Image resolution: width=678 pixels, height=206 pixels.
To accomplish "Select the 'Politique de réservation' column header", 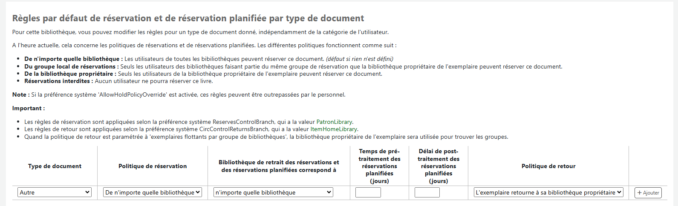I will pos(153,166).
